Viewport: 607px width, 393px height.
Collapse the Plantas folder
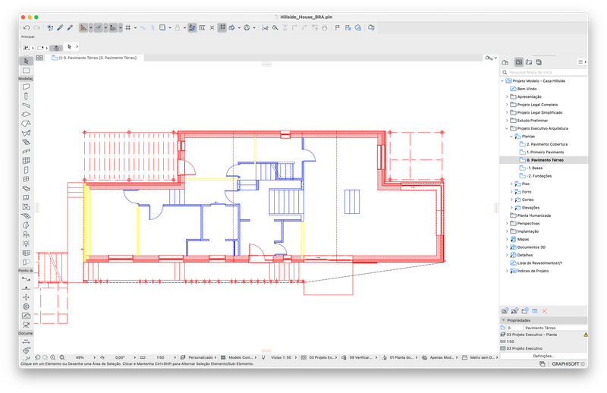(x=511, y=137)
